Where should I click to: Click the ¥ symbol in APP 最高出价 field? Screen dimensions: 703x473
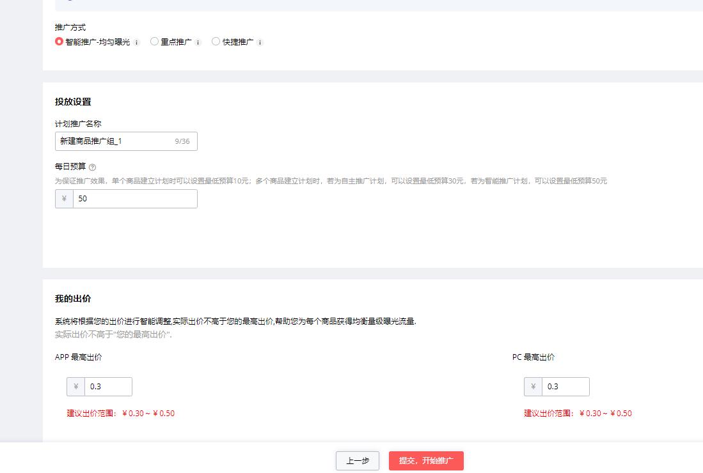[75, 386]
